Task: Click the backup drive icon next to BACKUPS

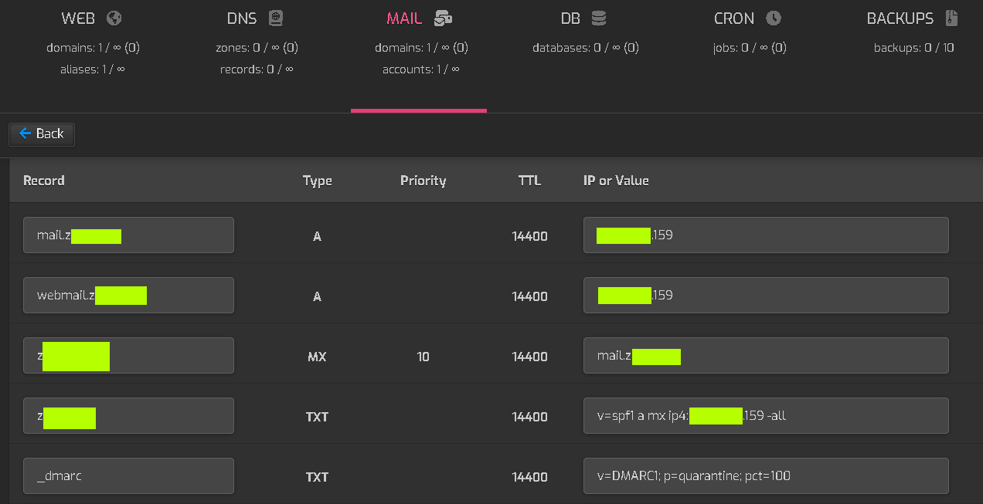Action: click(x=951, y=18)
